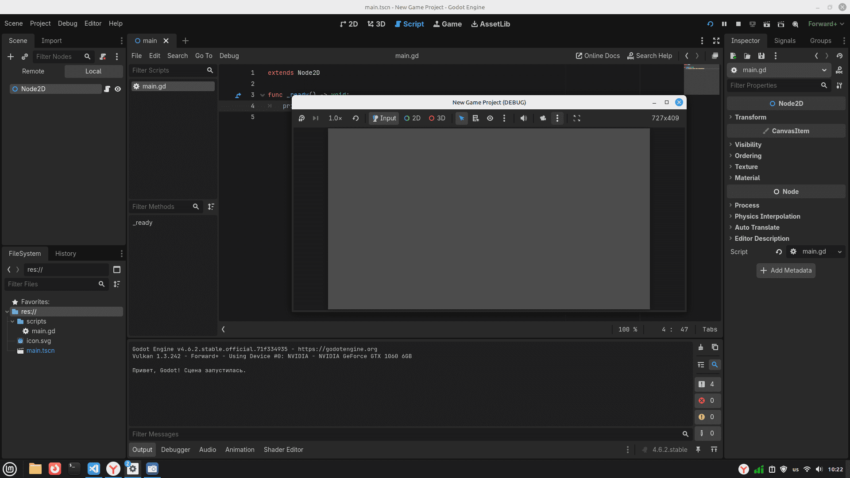Switch to the AssetLib workspace
Screen dimensions: 850x478
click(x=491, y=24)
